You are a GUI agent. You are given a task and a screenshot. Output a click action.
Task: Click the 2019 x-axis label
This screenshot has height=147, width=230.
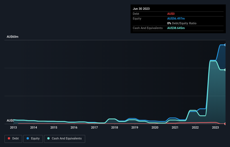tap(135, 127)
